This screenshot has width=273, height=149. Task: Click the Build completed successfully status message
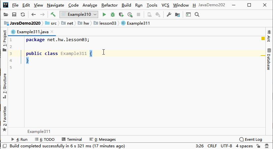coord(67,146)
